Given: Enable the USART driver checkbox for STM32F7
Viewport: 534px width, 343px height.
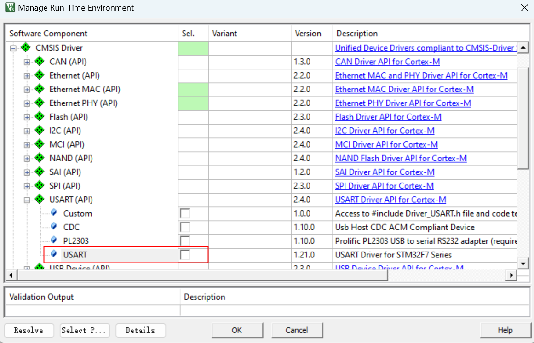Looking at the screenshot, I should coord(185,255).
